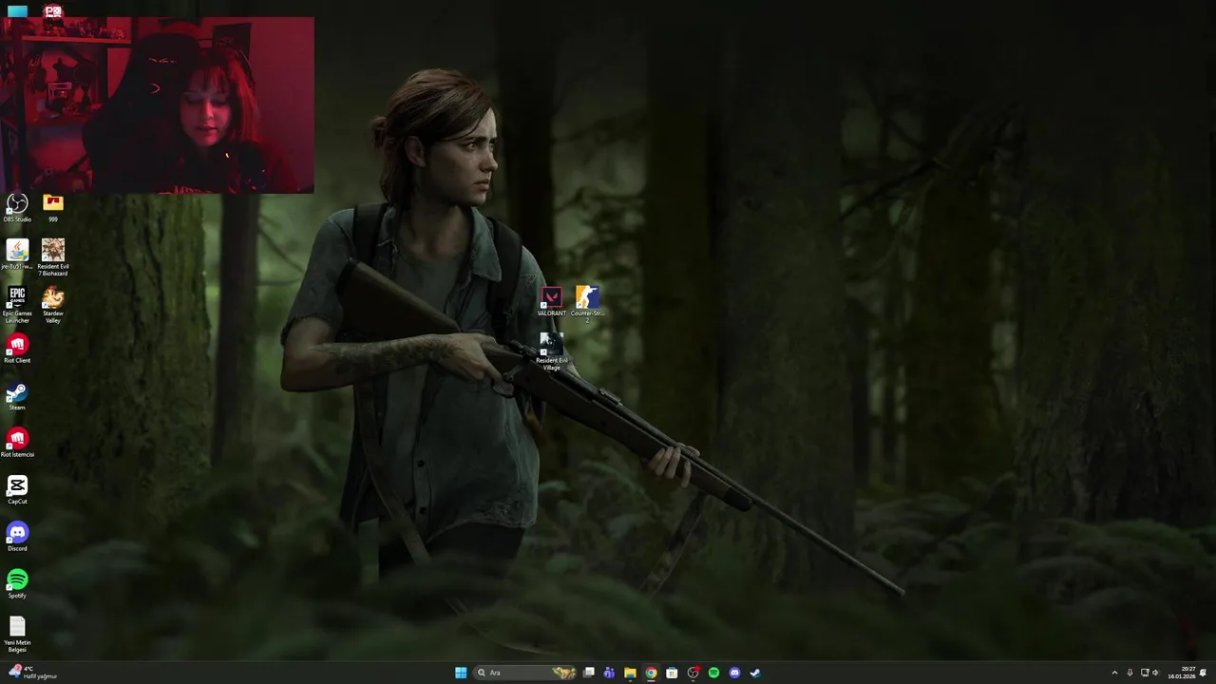
Task: Open the OBS Studio desktop shortcut
Action: pos(17,208)
